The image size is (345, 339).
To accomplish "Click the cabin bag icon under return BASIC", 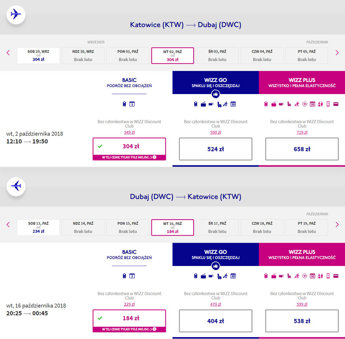I will point(124,276).
